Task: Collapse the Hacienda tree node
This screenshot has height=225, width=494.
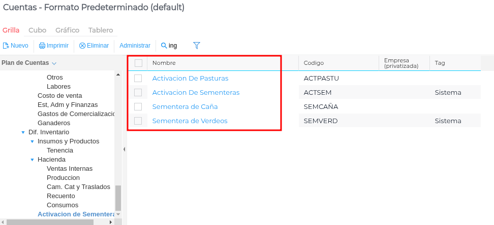Action: 32,160
